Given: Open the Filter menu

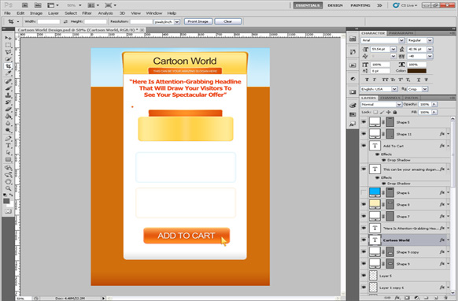Looking at the screenshot, I should pyautogui.click(x=87, y=13).
